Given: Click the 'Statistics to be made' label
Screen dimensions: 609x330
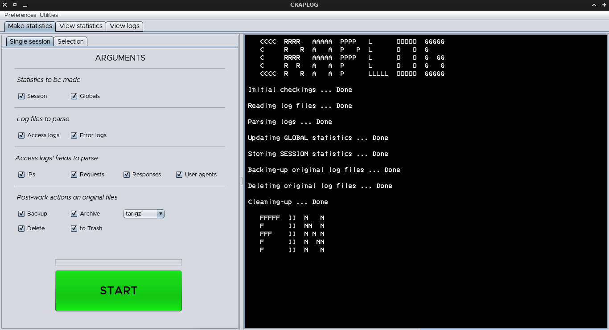Looking at the screenshot, I should click(49, 80).
